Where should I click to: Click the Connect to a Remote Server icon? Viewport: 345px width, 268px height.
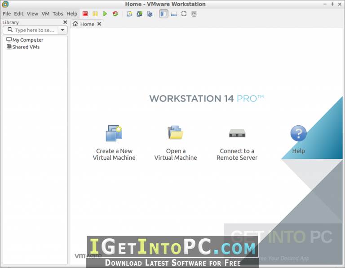[x=237, y=133]
